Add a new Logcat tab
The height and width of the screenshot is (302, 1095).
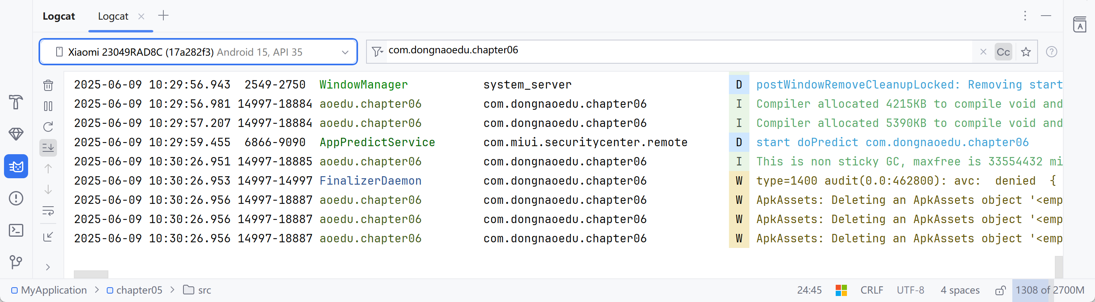pos(163,16)
